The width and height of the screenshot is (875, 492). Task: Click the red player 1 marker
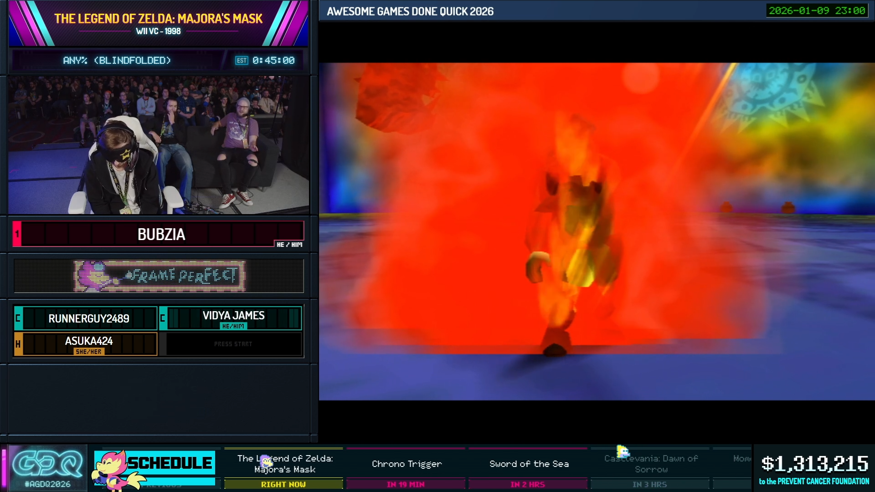pyautogui.click(x=17, y=234)
